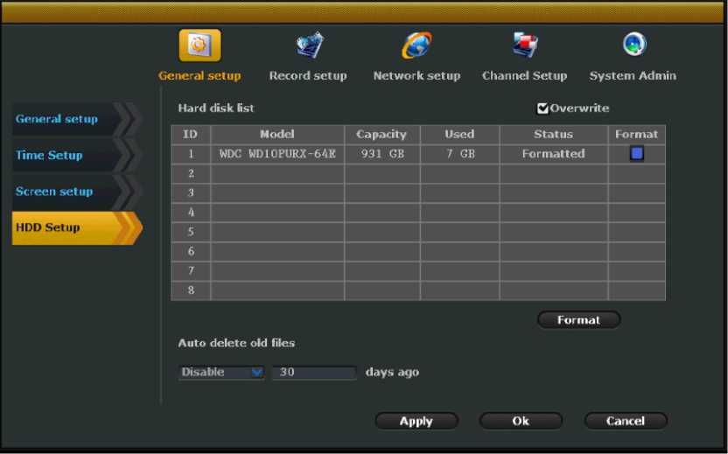Select the Network setup globe icon

coord(416,45)
